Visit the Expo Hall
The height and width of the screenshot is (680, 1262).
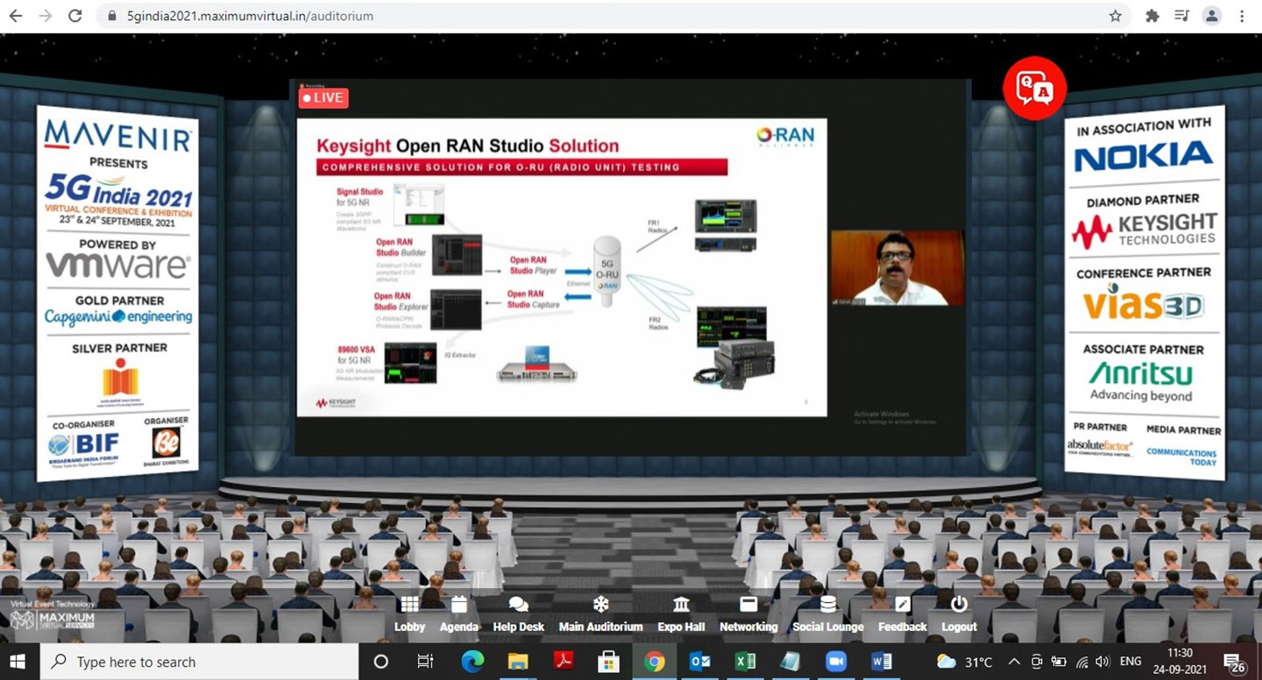(681, 614)
